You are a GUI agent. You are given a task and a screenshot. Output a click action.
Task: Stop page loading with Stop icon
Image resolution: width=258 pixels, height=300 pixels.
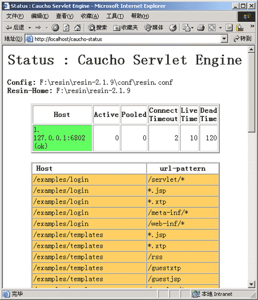coord(55,28)
